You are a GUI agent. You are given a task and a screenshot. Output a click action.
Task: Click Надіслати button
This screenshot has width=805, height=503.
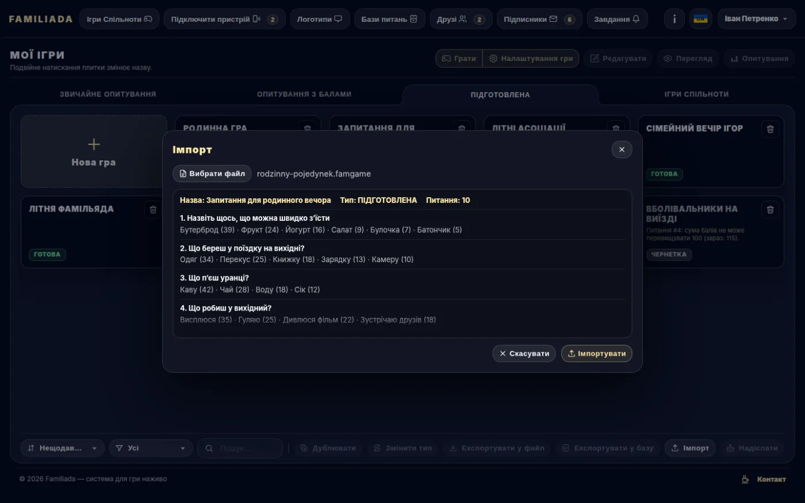click(752, 448)
